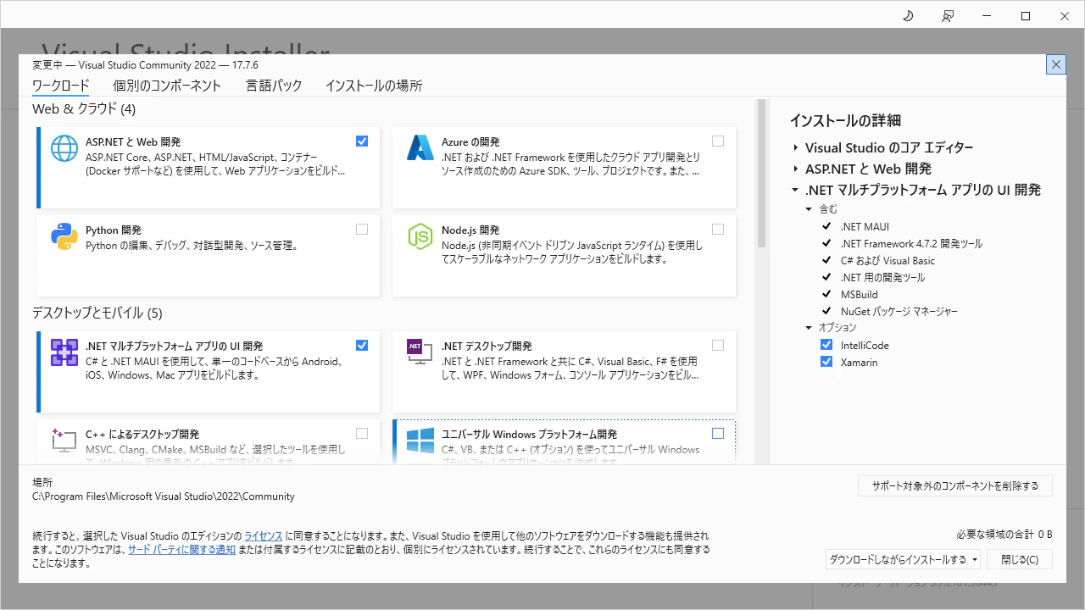Select the NuGet パッケージ マネージャー component
This screenshot has width=1085, height=610.
pos(899,311)
